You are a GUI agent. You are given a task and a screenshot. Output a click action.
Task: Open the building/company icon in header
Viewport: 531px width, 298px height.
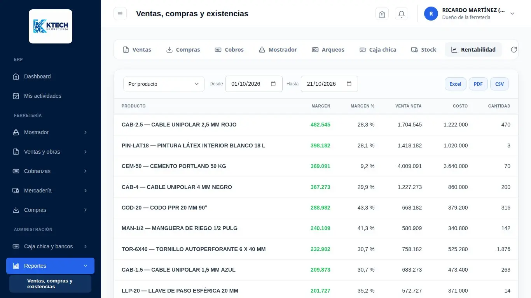(x=382, y=14)
